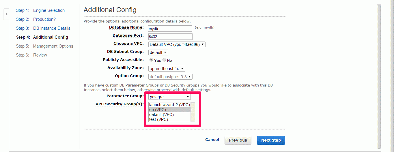This screenshot has width=394, height=152.
Task: Click the Database Name input field
Action: click(170, 29)
